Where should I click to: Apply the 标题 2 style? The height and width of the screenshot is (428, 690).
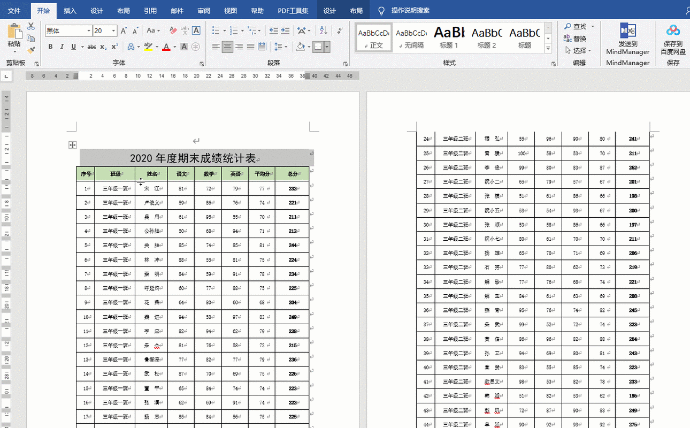[487, 37]
